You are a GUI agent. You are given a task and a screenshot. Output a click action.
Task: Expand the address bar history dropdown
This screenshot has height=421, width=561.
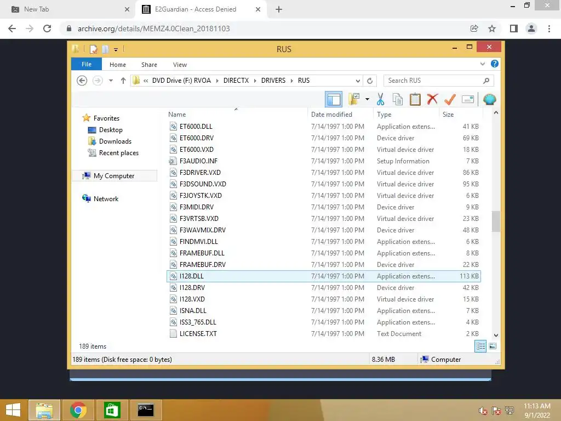click(357, 81)
